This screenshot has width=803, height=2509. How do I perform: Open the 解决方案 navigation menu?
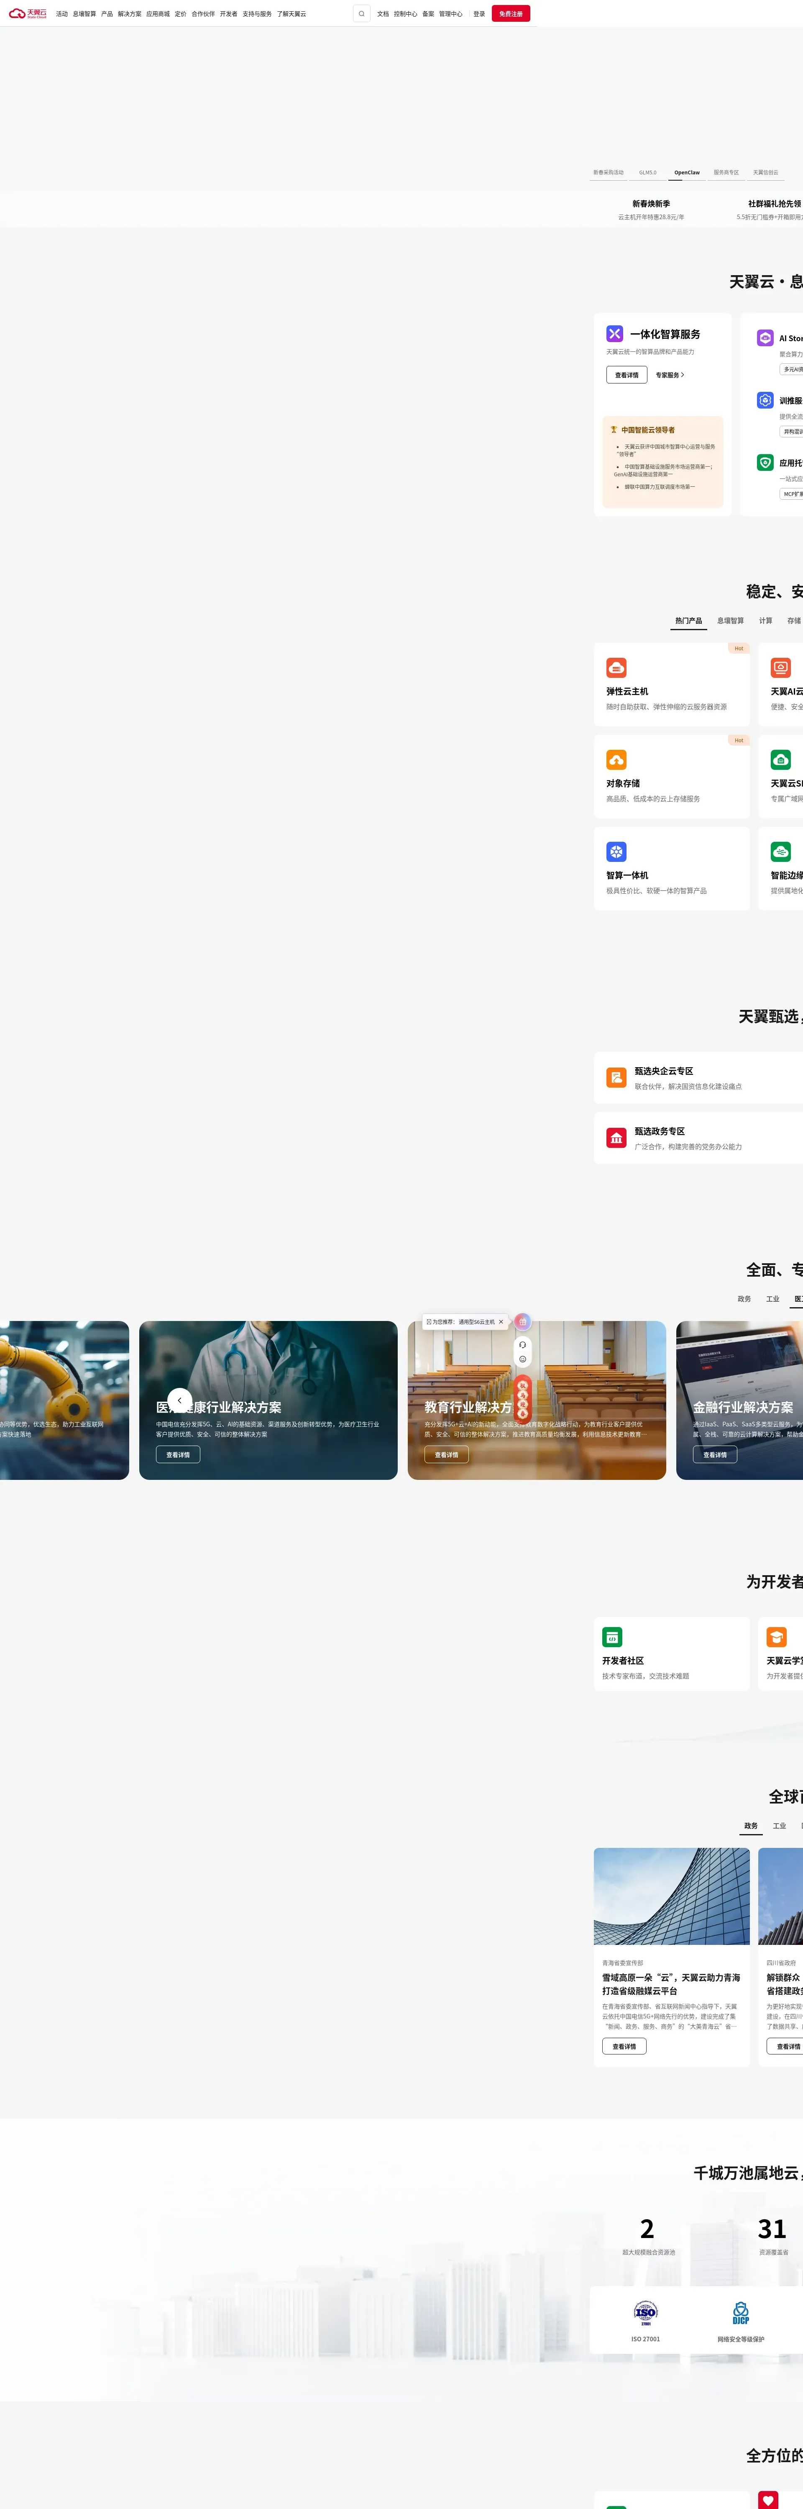(130, 14)
